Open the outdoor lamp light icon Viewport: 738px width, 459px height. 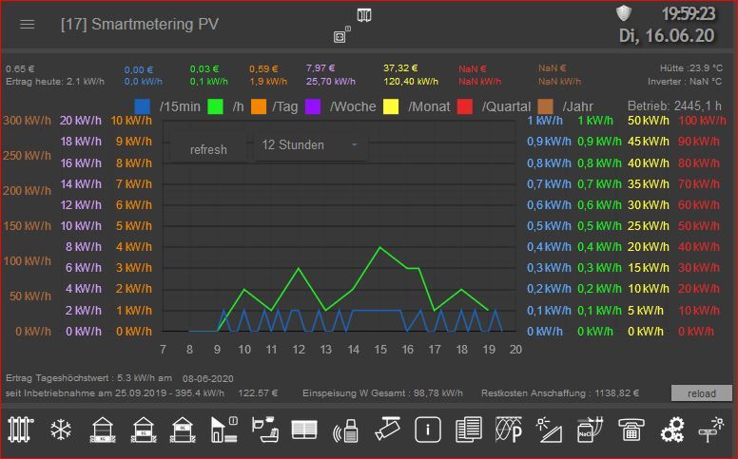[711, 429]
